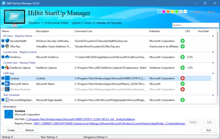Click the Refresh button
Viewport: 220px width, 139px height.
[30, 130]
